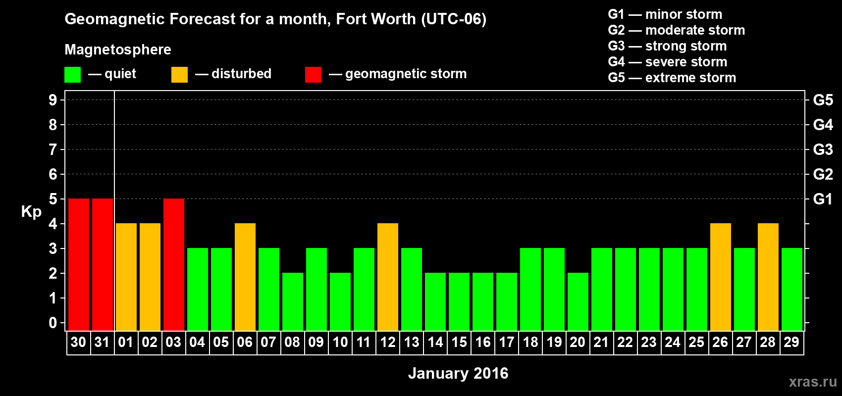Click the date label '16' on the axis
The width and height of the screenshot is (842, 396).
(483, 343)
